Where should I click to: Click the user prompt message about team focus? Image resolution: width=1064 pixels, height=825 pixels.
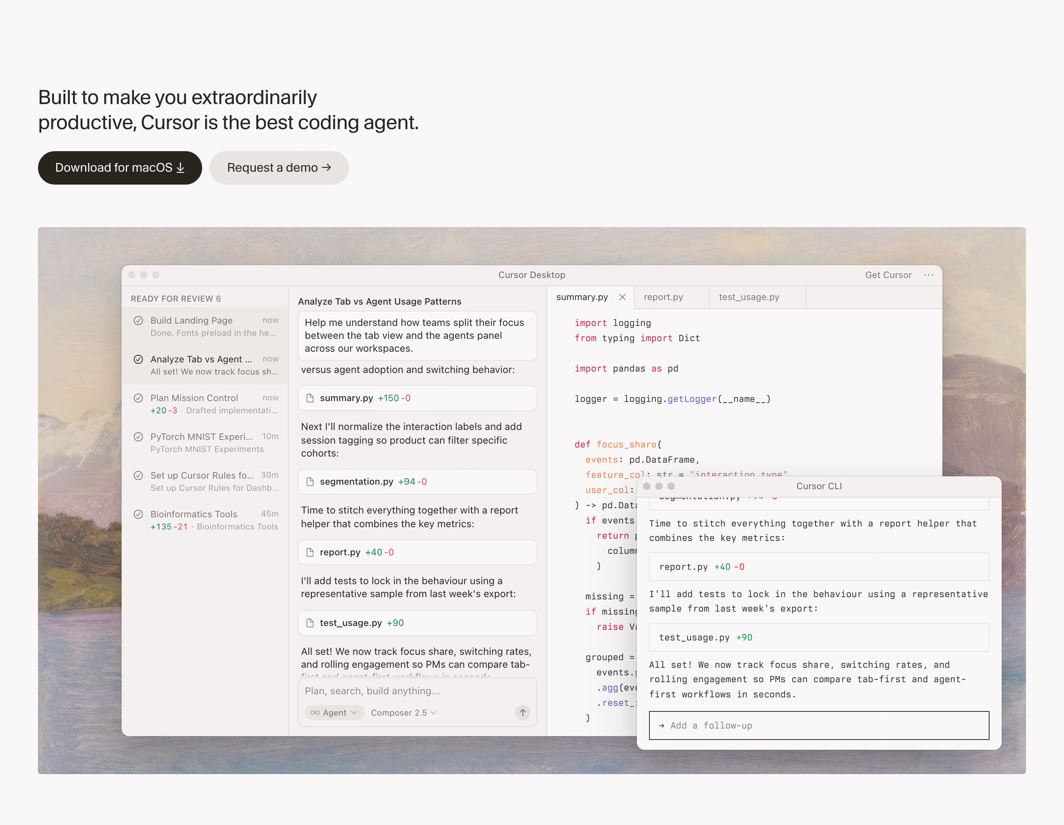[418, 335]
